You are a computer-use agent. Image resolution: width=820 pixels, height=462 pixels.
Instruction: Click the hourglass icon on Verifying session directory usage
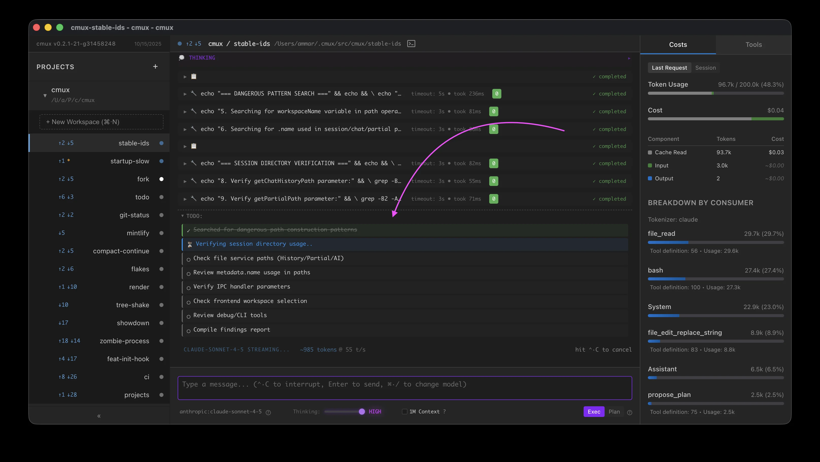coord(189,244)
